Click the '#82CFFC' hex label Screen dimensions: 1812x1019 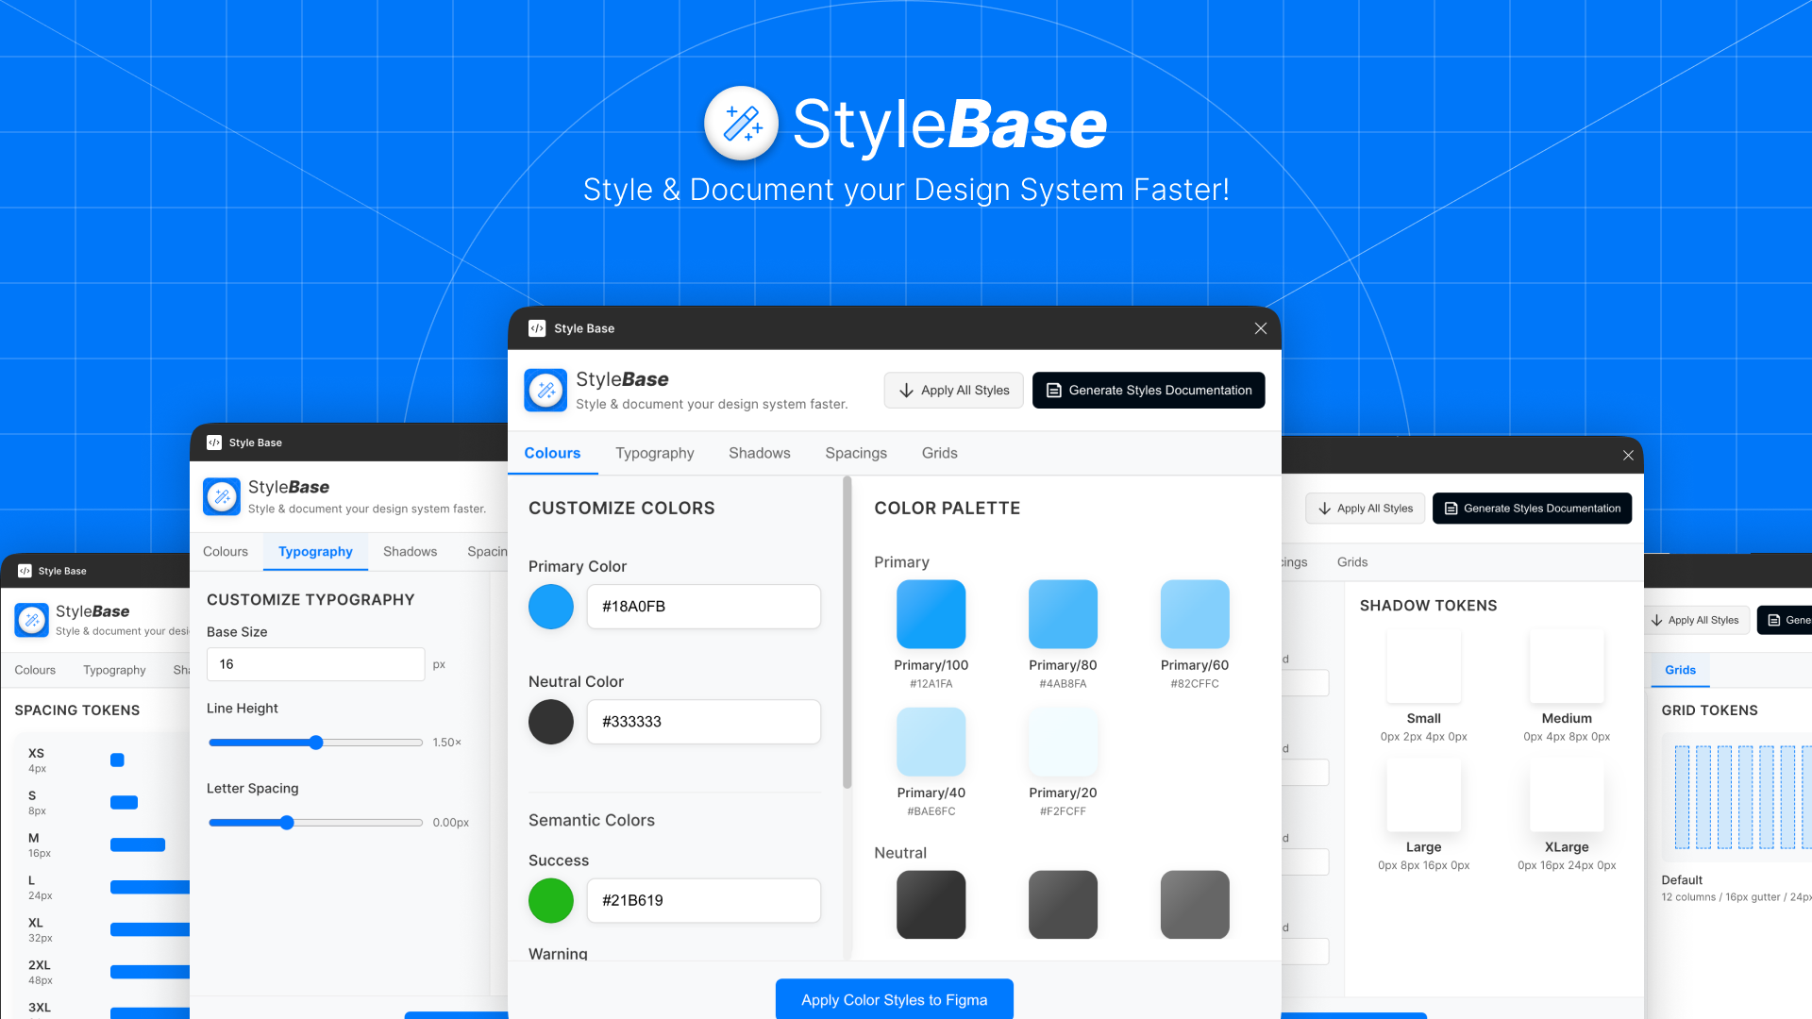click(1195, 684)
